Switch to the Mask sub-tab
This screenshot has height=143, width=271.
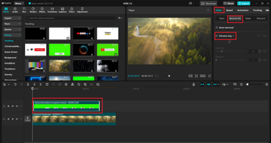click(x=248, y=19)
